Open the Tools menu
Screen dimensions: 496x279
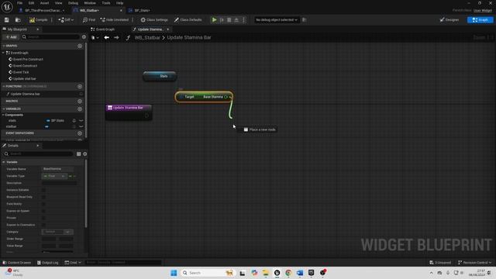click(106, 3)
